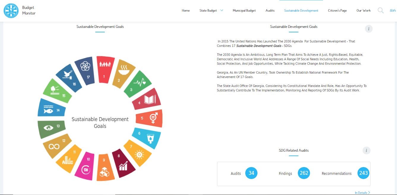
Task: Click the info icon beside Sustainable Development Goals
Action: click(368, 29)
